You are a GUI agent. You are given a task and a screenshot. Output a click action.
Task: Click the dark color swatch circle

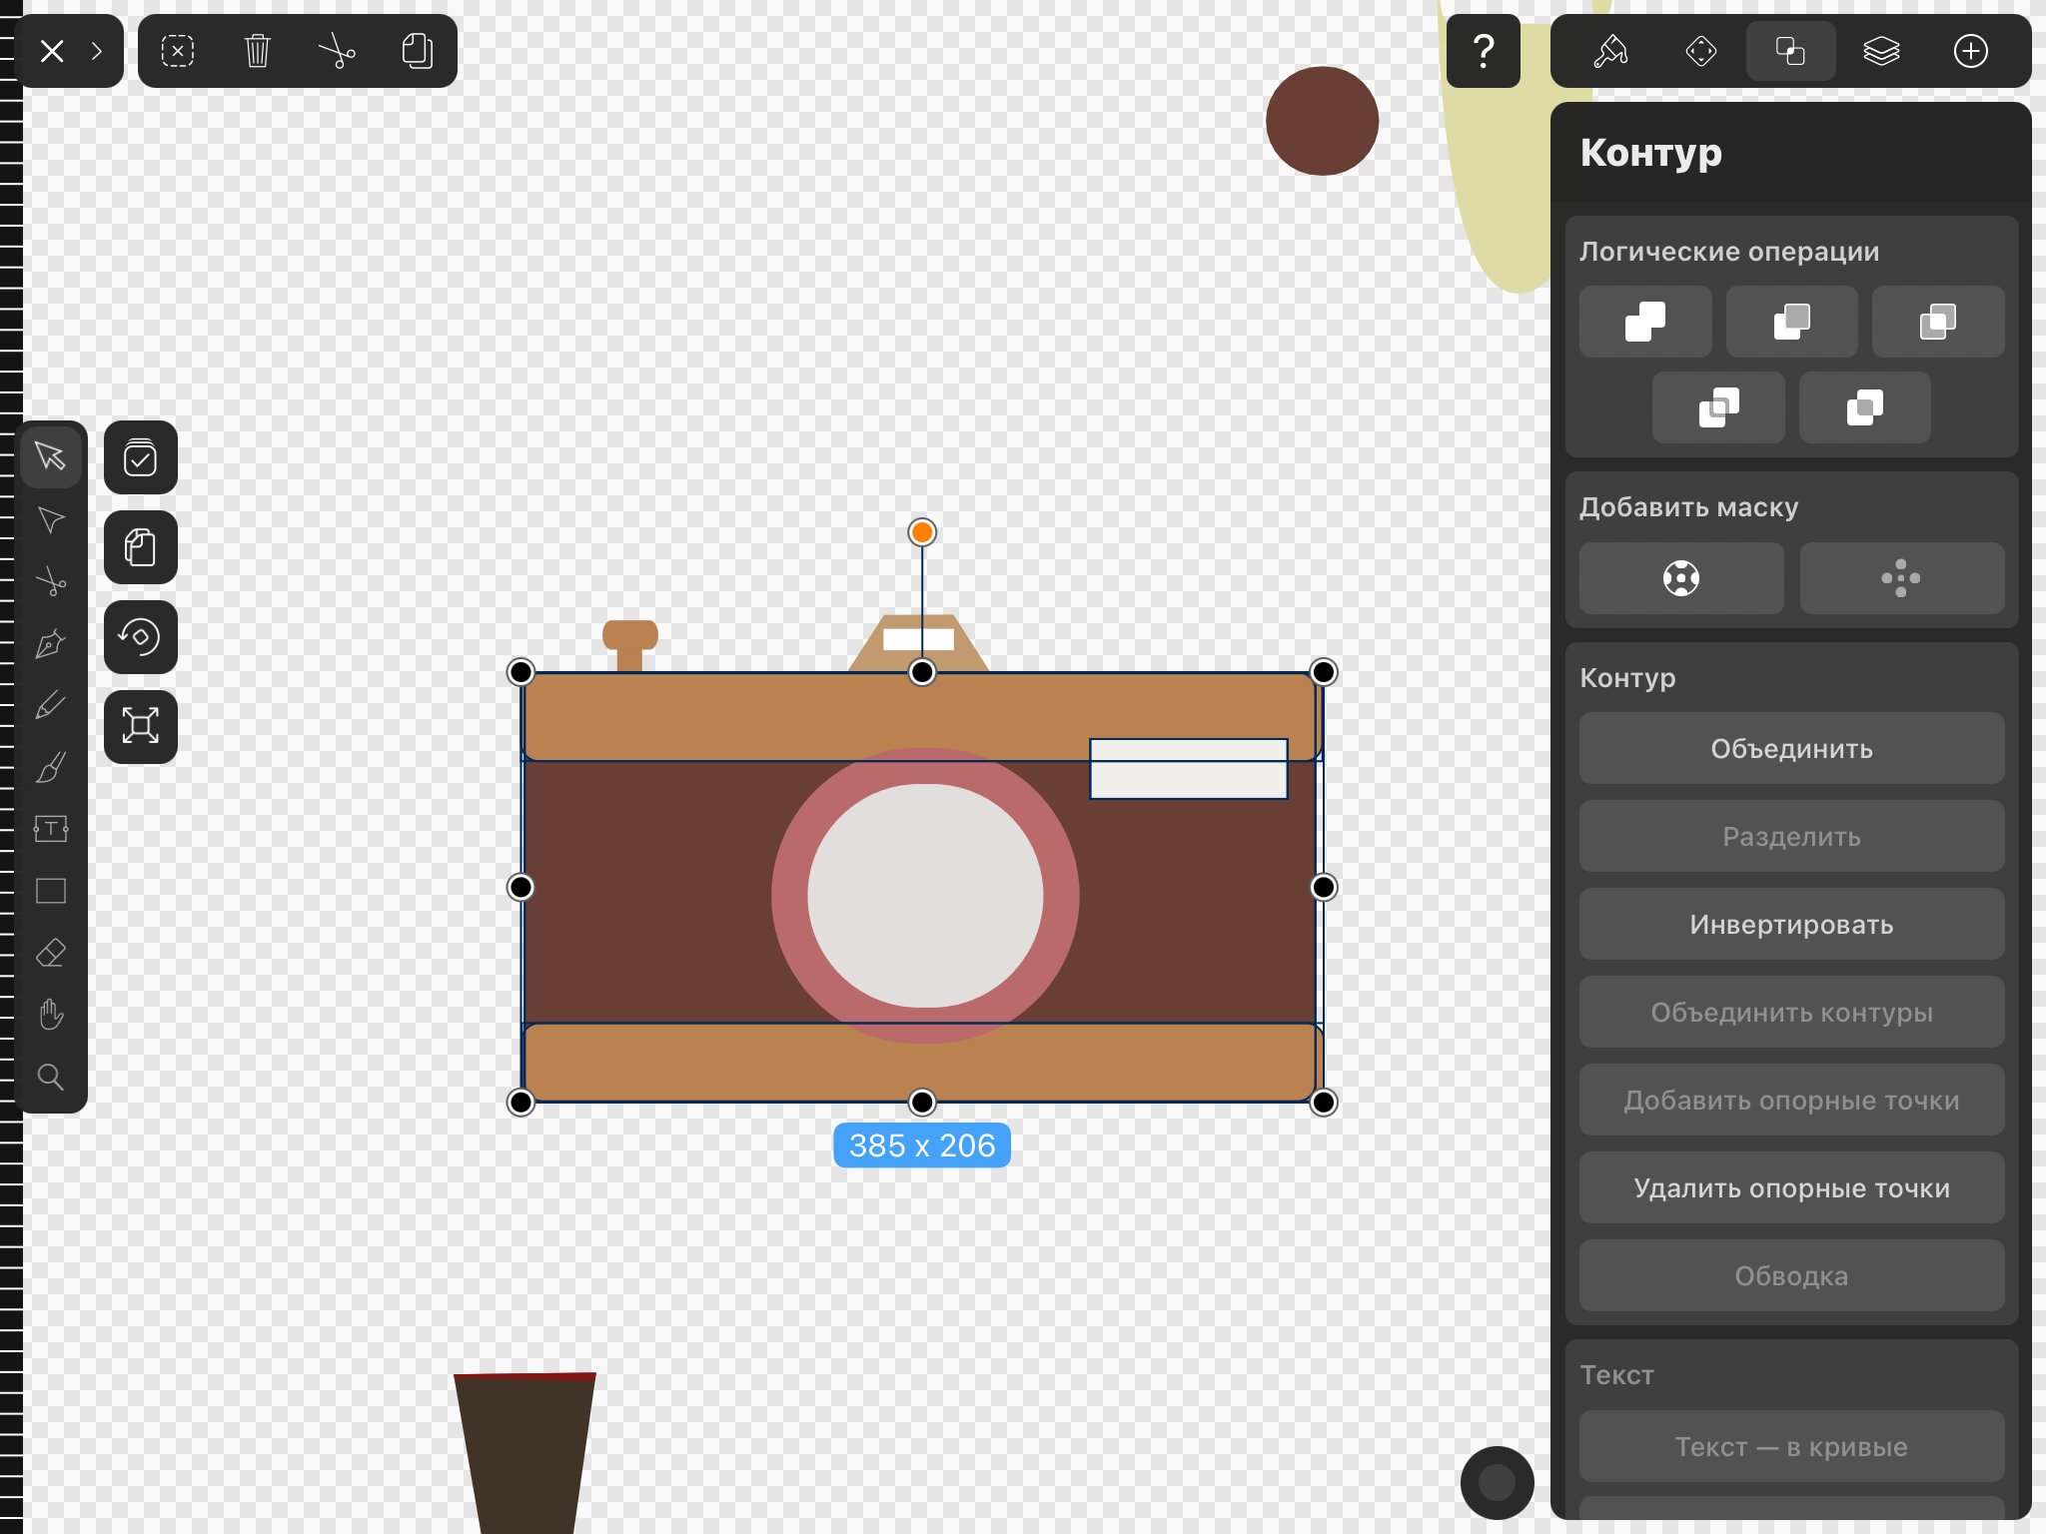(1497, 1483)
